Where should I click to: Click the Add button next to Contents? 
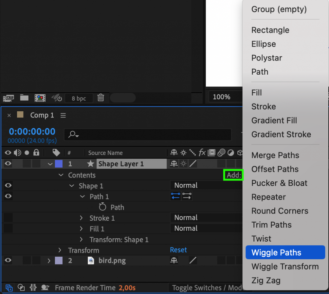point(233,175)
